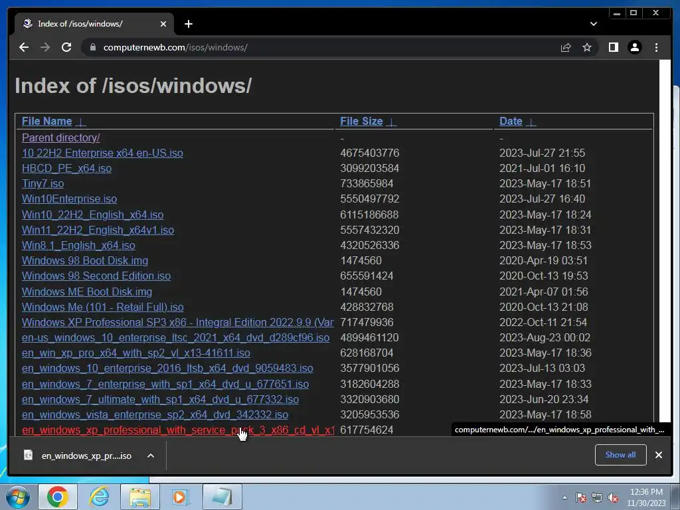Launch Internet Explorer from the taskbar

pos(99,497)
